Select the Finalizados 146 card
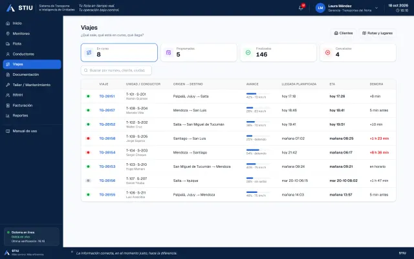This screenshot has height=259, width=414. click(x=278, y=52)
